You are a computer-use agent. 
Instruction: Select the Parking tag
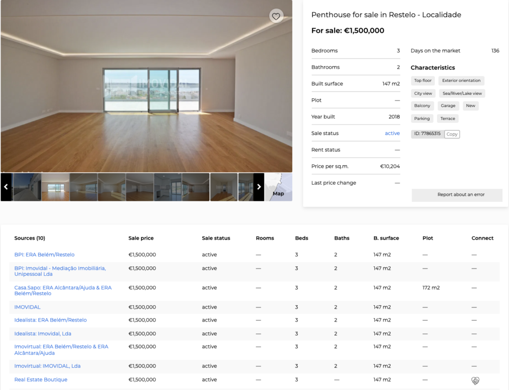422,119
